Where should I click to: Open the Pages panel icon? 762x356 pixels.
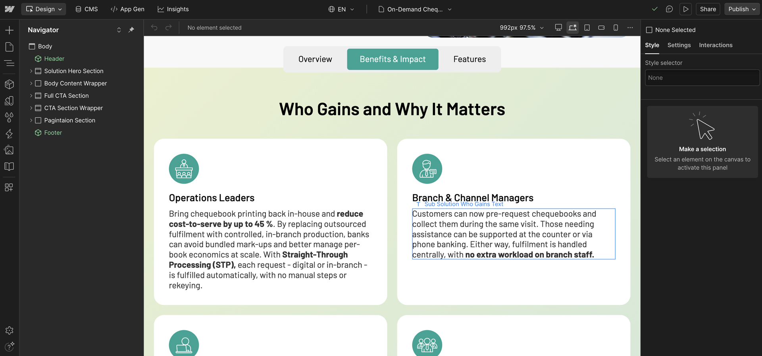[9, 47]
